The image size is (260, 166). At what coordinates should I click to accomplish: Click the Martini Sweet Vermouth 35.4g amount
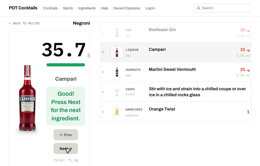245,70
